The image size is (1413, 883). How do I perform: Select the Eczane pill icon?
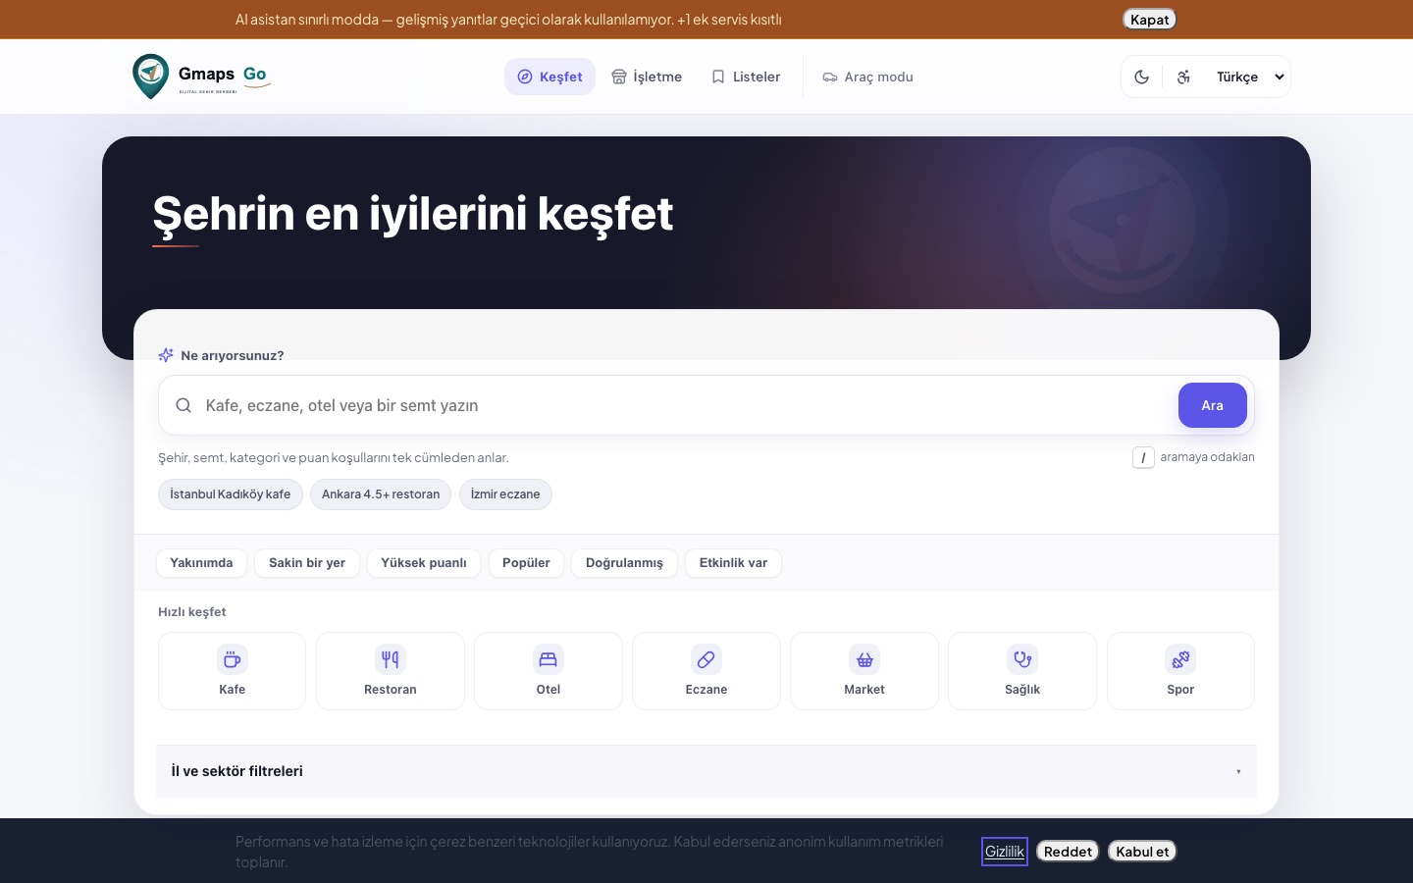pyautogui.click(x=706, y=659)
